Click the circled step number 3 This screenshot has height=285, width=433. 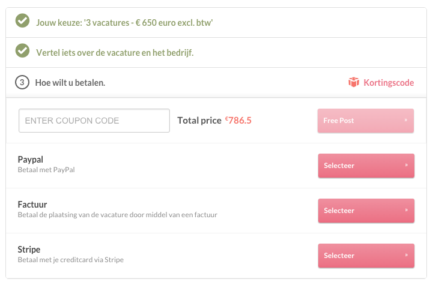coord(22,82)
